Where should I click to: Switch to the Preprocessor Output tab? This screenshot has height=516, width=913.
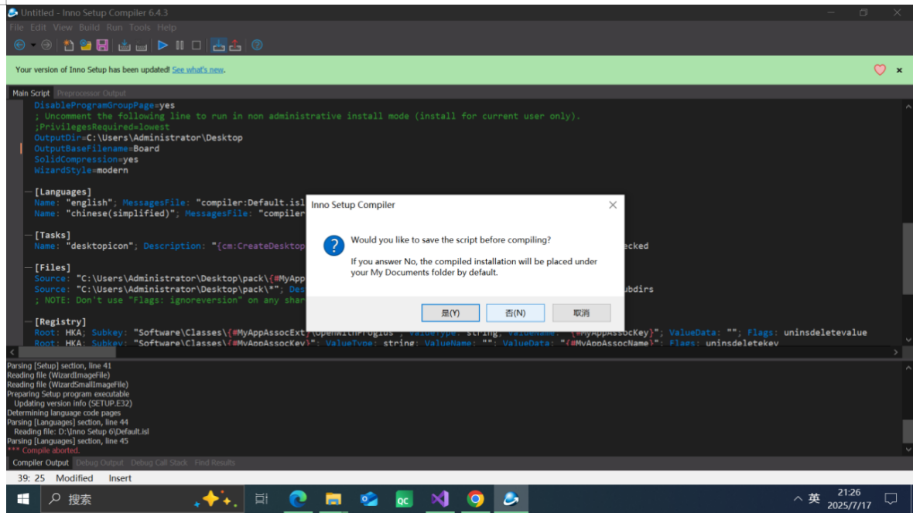(91, 93)
